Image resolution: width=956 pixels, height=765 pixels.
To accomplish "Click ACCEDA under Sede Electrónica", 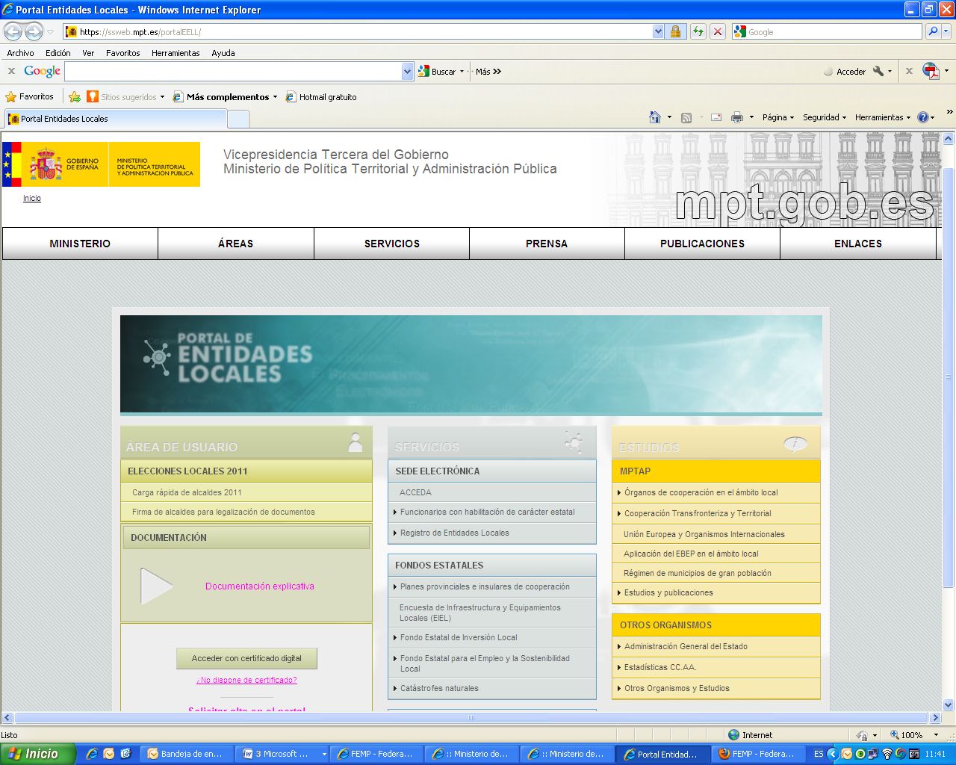I will pos(415,492).
